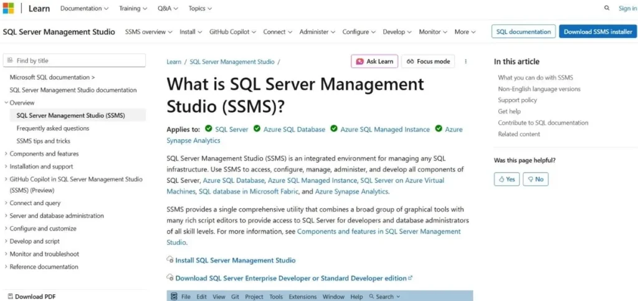
Task: Expand Configure and customize section
Action: [x=40, y=229]
